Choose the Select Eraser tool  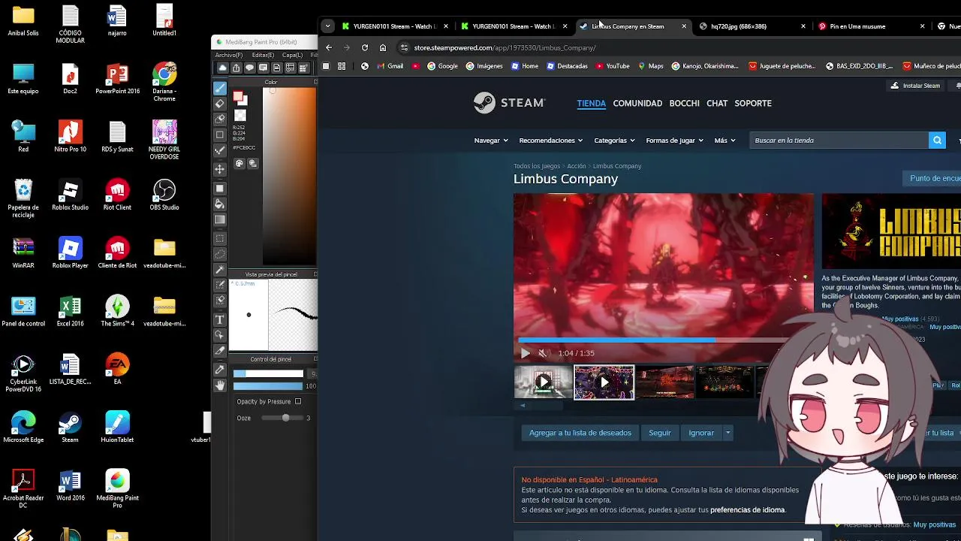220,301
